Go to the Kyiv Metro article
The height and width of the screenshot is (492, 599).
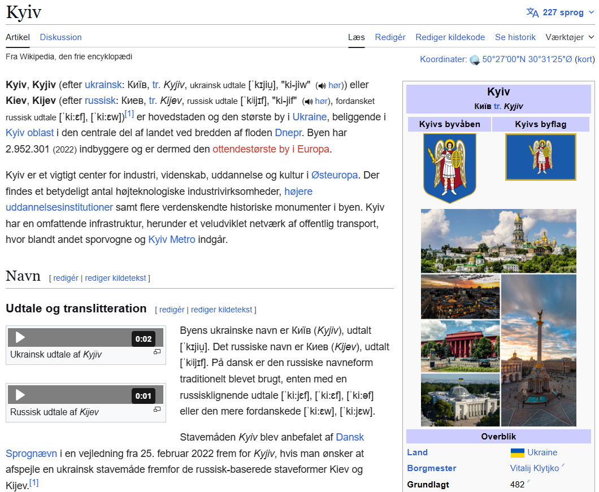click(x=172, y=240)
